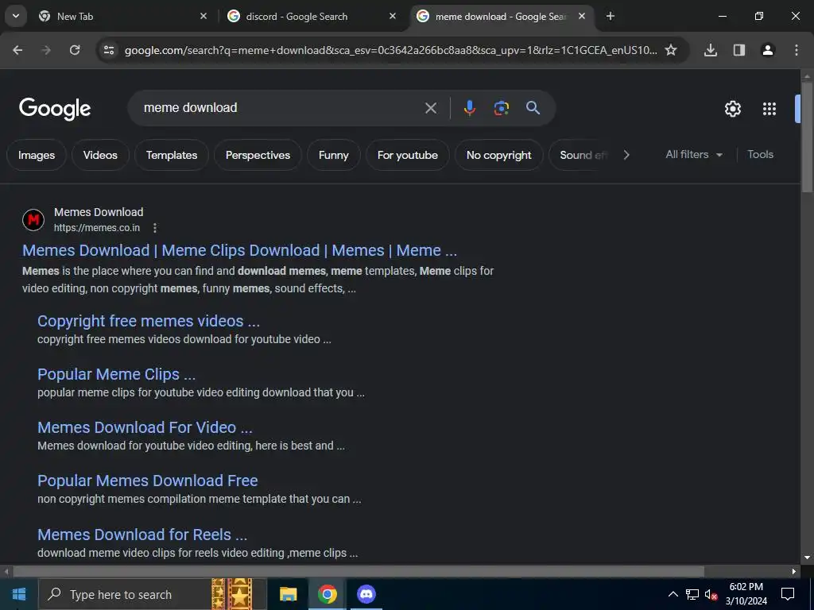Toggle the Chrome side panel icon

click(x=738, y=50)
